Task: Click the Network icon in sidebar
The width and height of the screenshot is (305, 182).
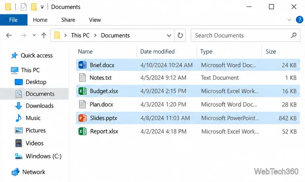Action: click(16, 172)
